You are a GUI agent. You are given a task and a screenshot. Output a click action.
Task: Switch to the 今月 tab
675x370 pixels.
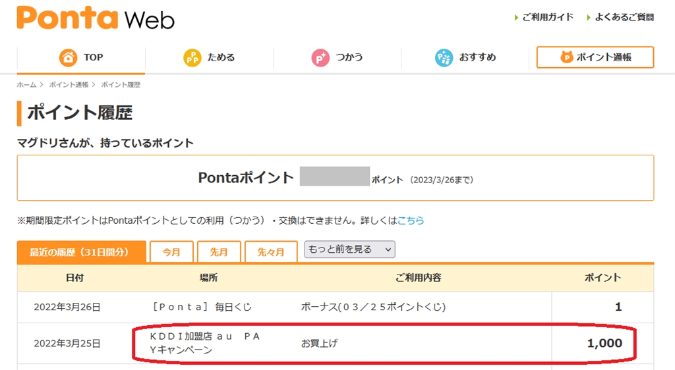pos(171,251)
